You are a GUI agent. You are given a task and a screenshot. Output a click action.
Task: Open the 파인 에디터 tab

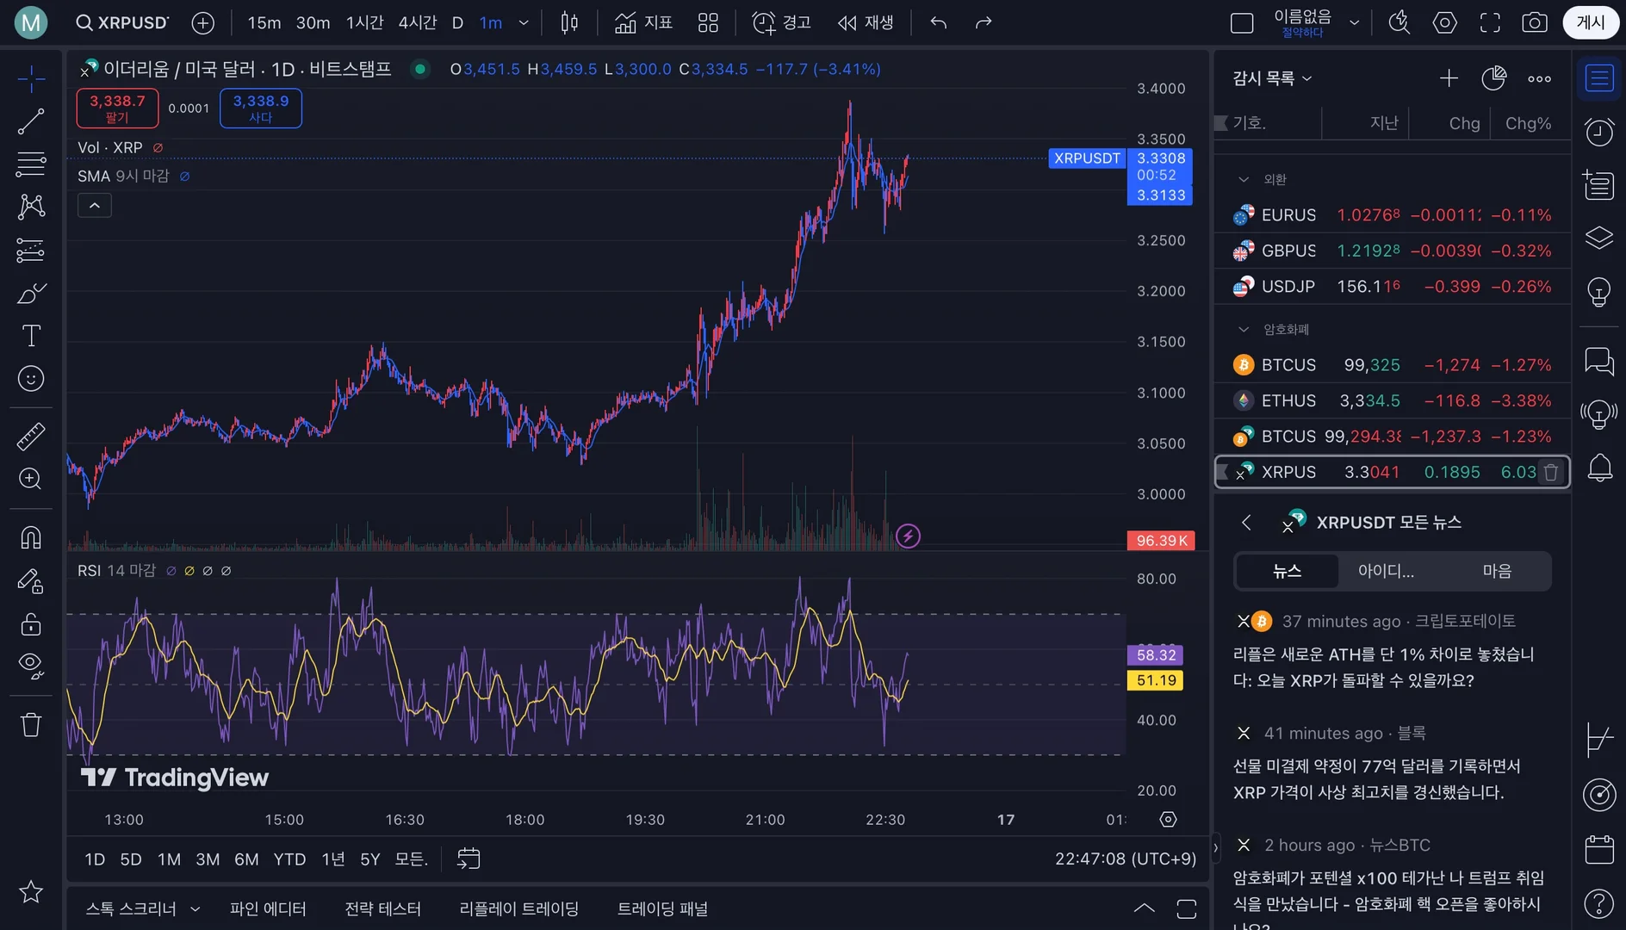pos(268,909)
